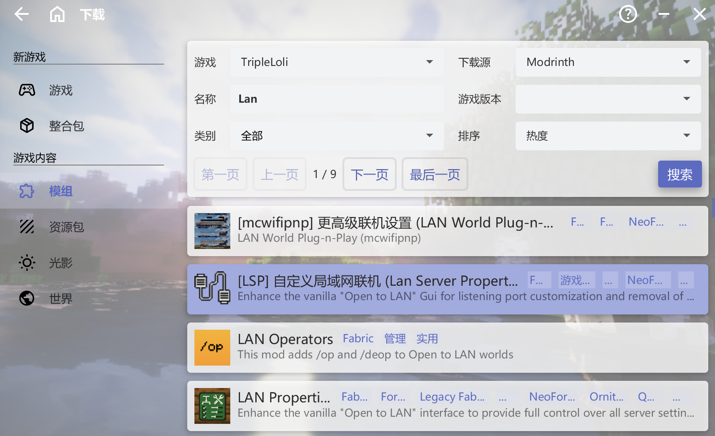Jump to last page with 最后一页

[435, 174]
